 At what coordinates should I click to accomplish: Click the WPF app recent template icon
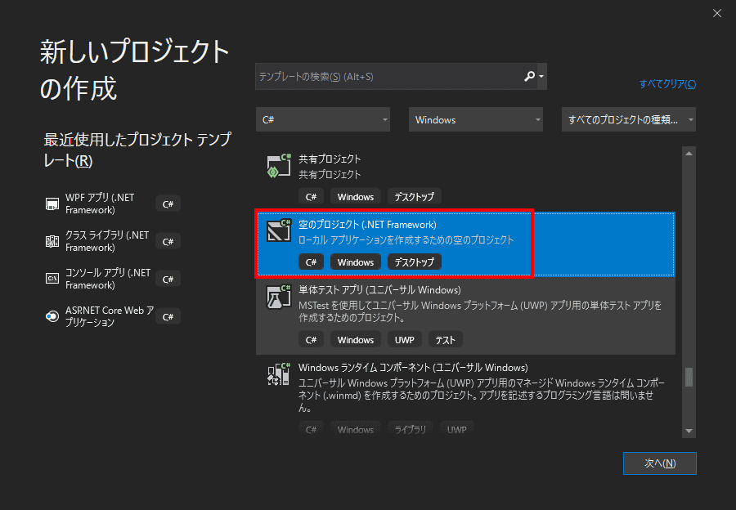(x=52, y=204)
